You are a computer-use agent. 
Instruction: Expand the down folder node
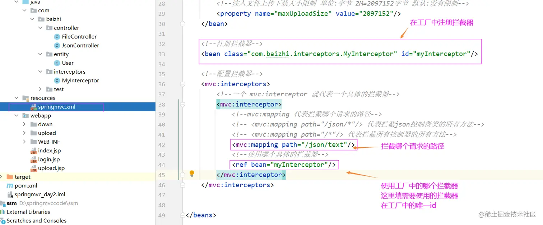pyautogui.click(x=24, y=124)
